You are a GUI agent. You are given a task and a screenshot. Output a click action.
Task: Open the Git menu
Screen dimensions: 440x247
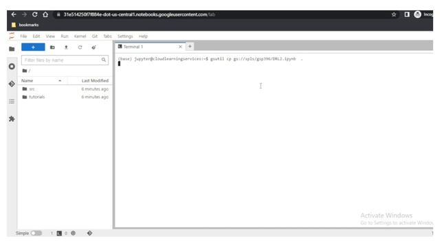95,36
